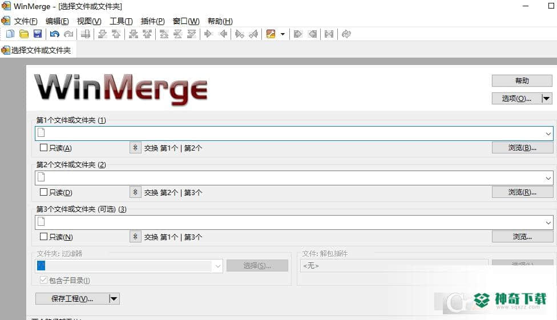The height and width of the screenshot is (320, 557).
Task: Click the Undo toolbar icon
Action: 54,34
